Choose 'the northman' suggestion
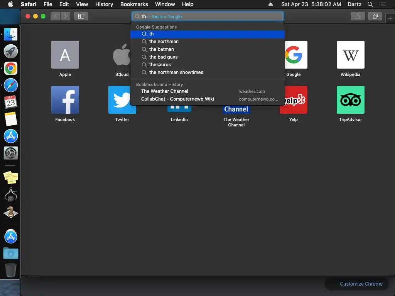This screenshot has height=296, width=395. click(208, 42)
